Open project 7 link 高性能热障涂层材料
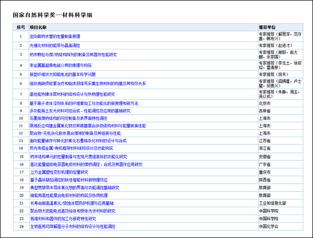Image resolution: width=313 pixels, height=238 pixels. click(x=72, y=94)
